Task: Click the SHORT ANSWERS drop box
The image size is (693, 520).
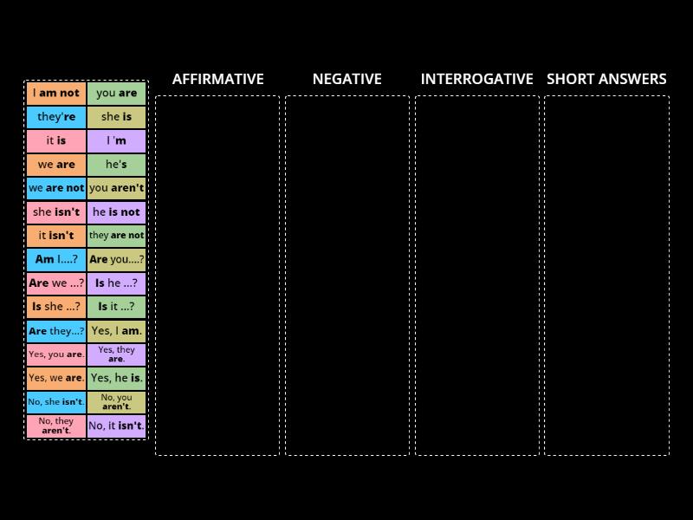Action: [x=606, y=275]
